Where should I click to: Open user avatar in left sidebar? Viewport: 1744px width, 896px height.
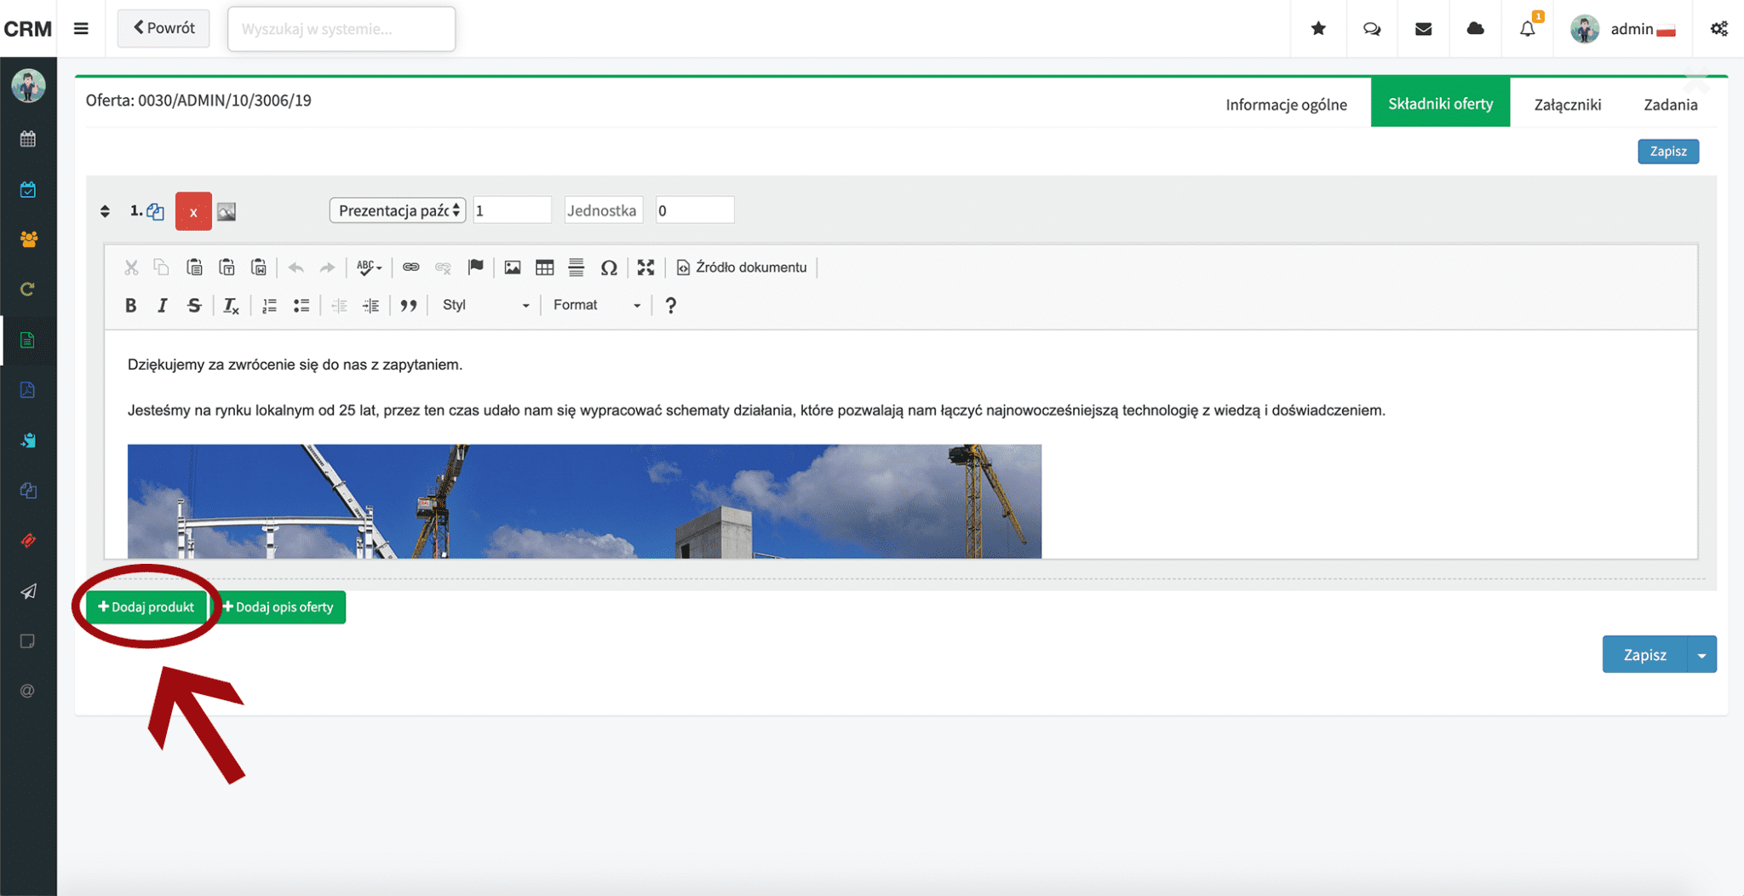pyautogui.click(x=28, y=86)
